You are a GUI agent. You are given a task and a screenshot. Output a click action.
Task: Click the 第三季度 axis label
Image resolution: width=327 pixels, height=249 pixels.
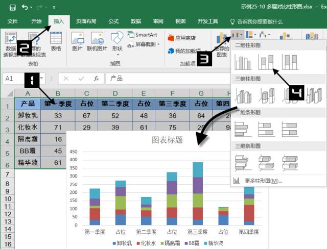point(198,232)
